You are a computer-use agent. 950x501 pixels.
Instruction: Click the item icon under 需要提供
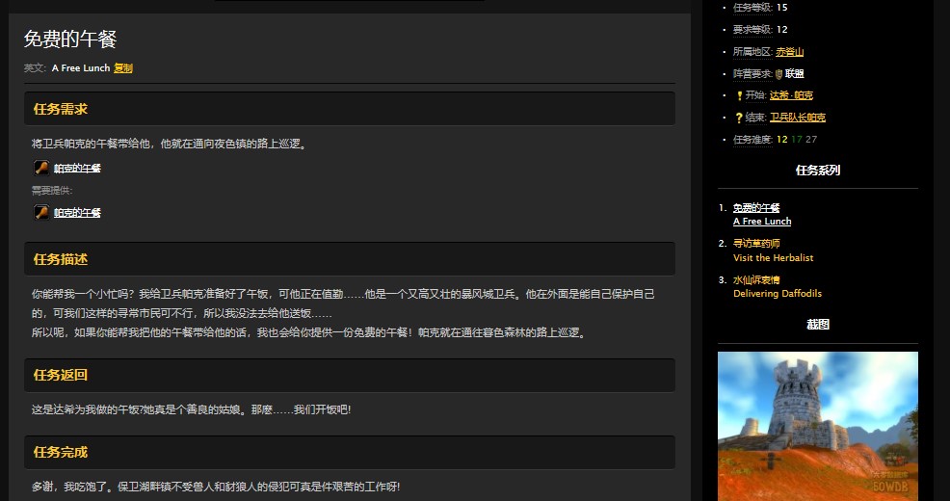coord(41,212)
